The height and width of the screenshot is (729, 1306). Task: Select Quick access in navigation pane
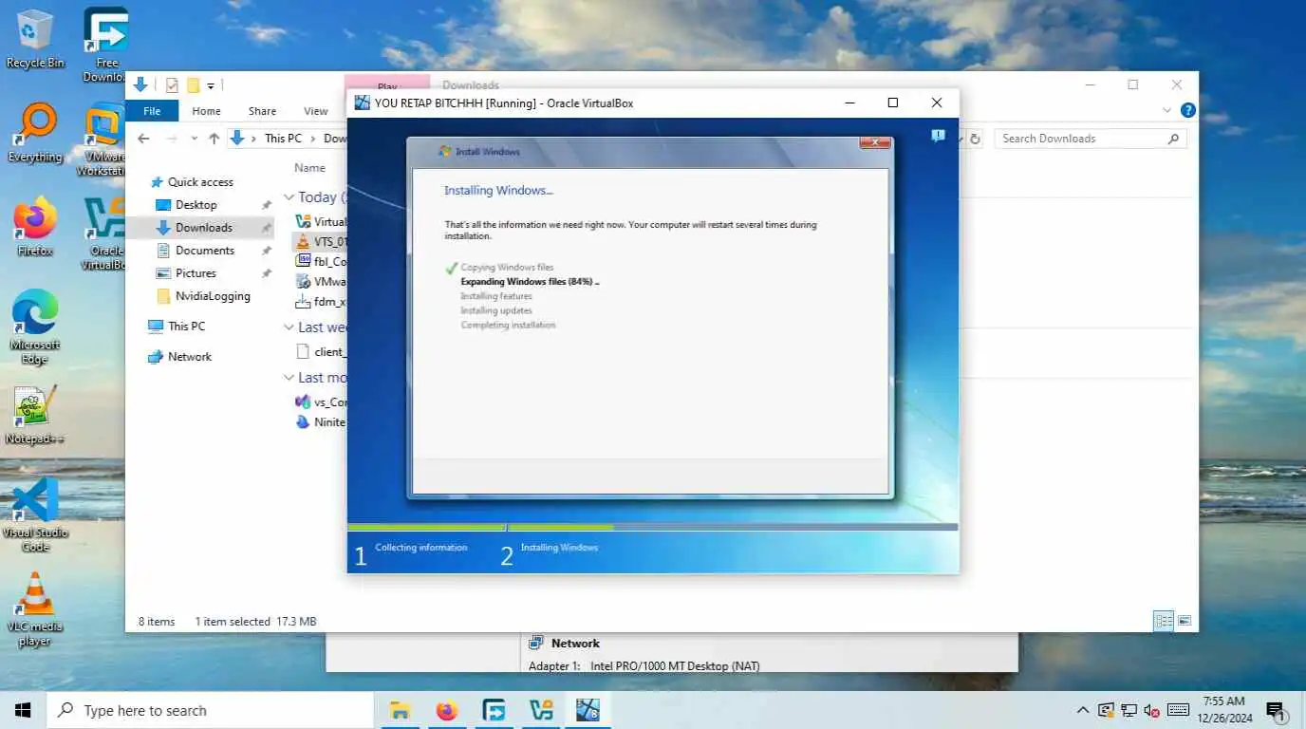coord(200,182)
